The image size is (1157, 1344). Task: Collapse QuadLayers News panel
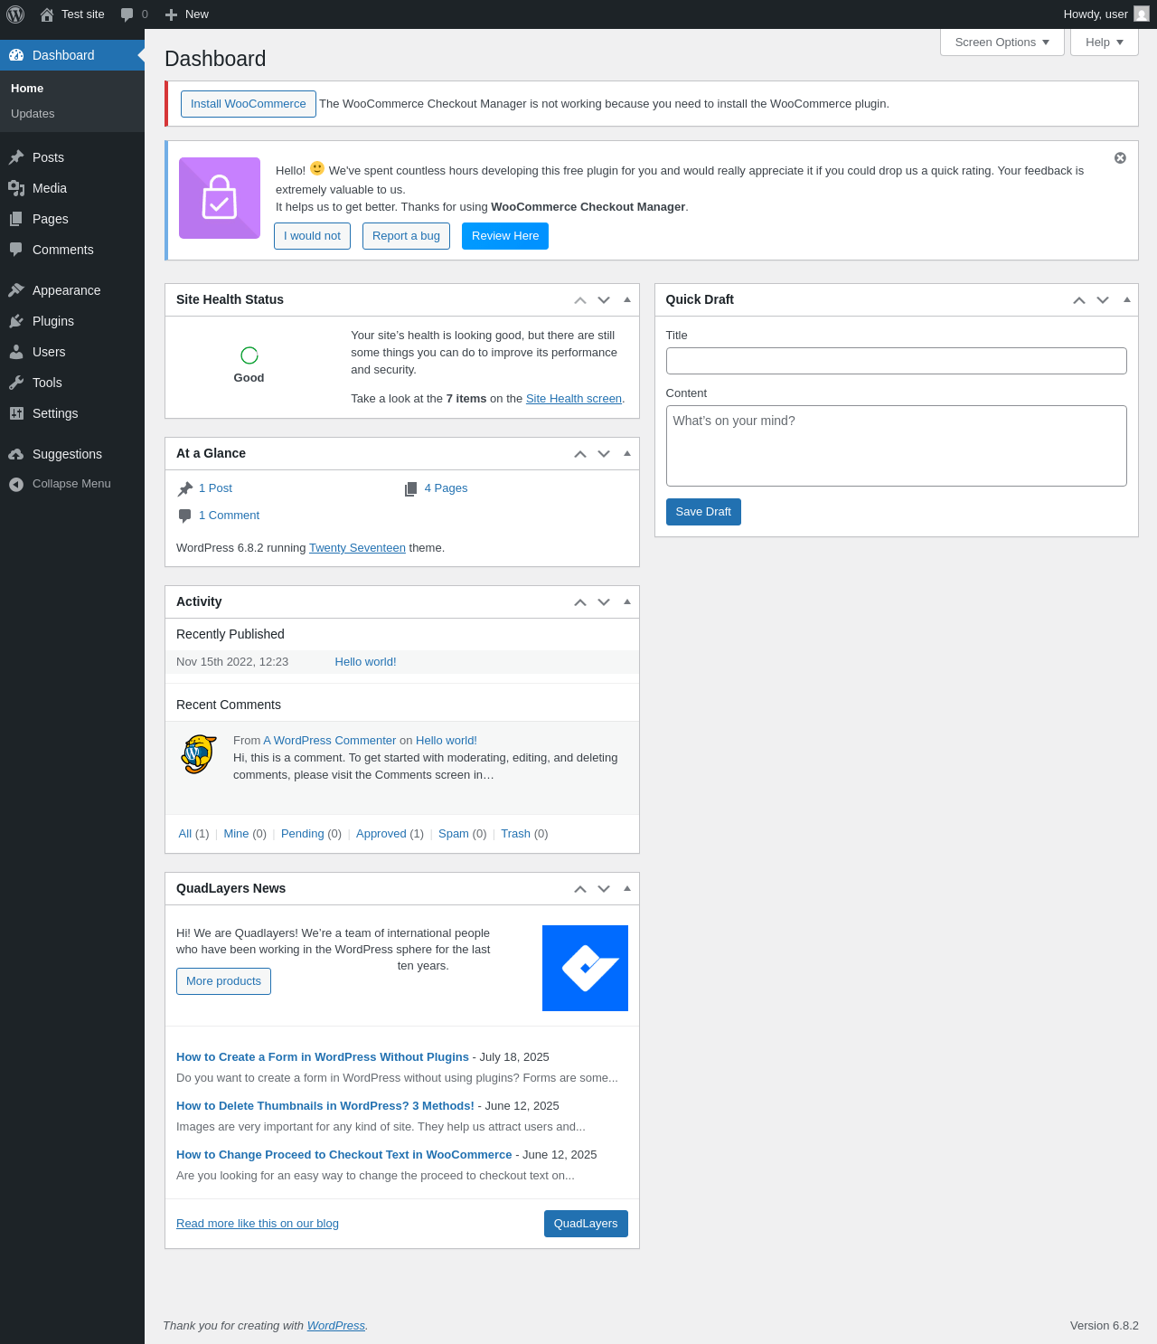(x=627, y=888)
